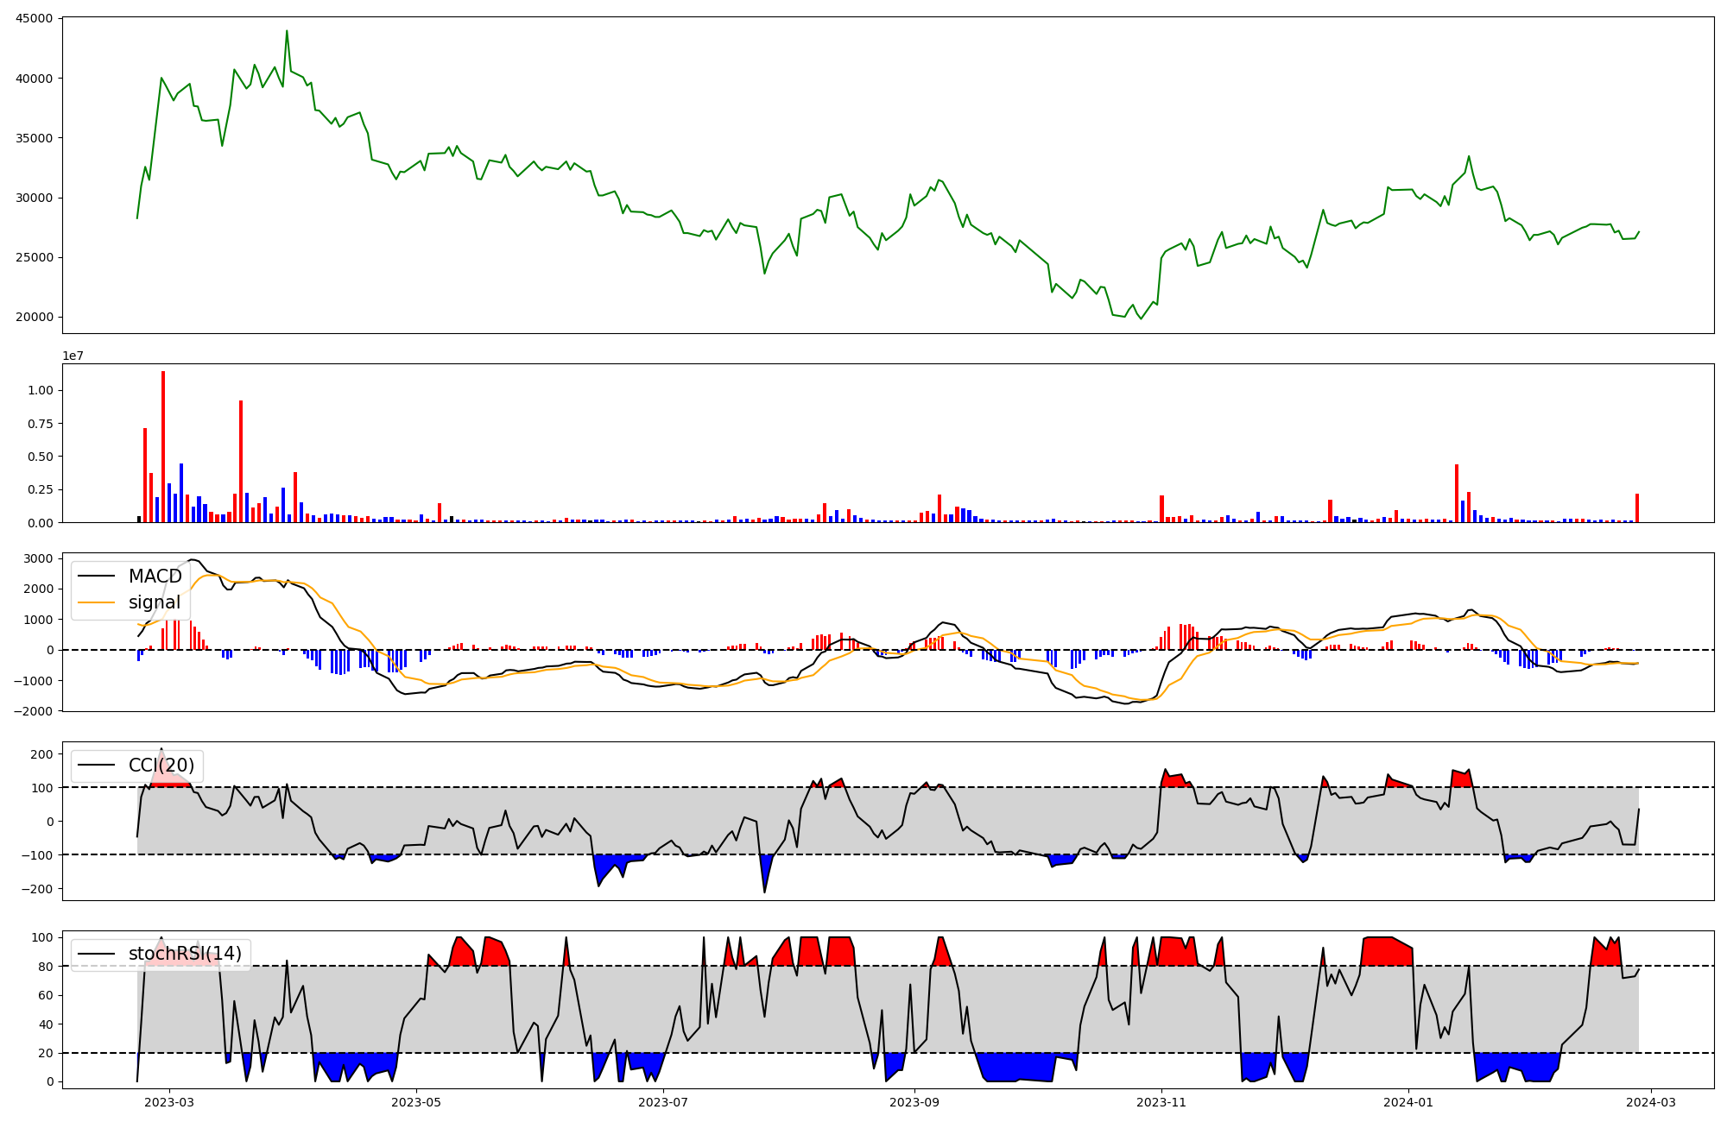Click the 1e7 volume scale label
Viewport: 1727px width, 1122px height.
(73, 356)
